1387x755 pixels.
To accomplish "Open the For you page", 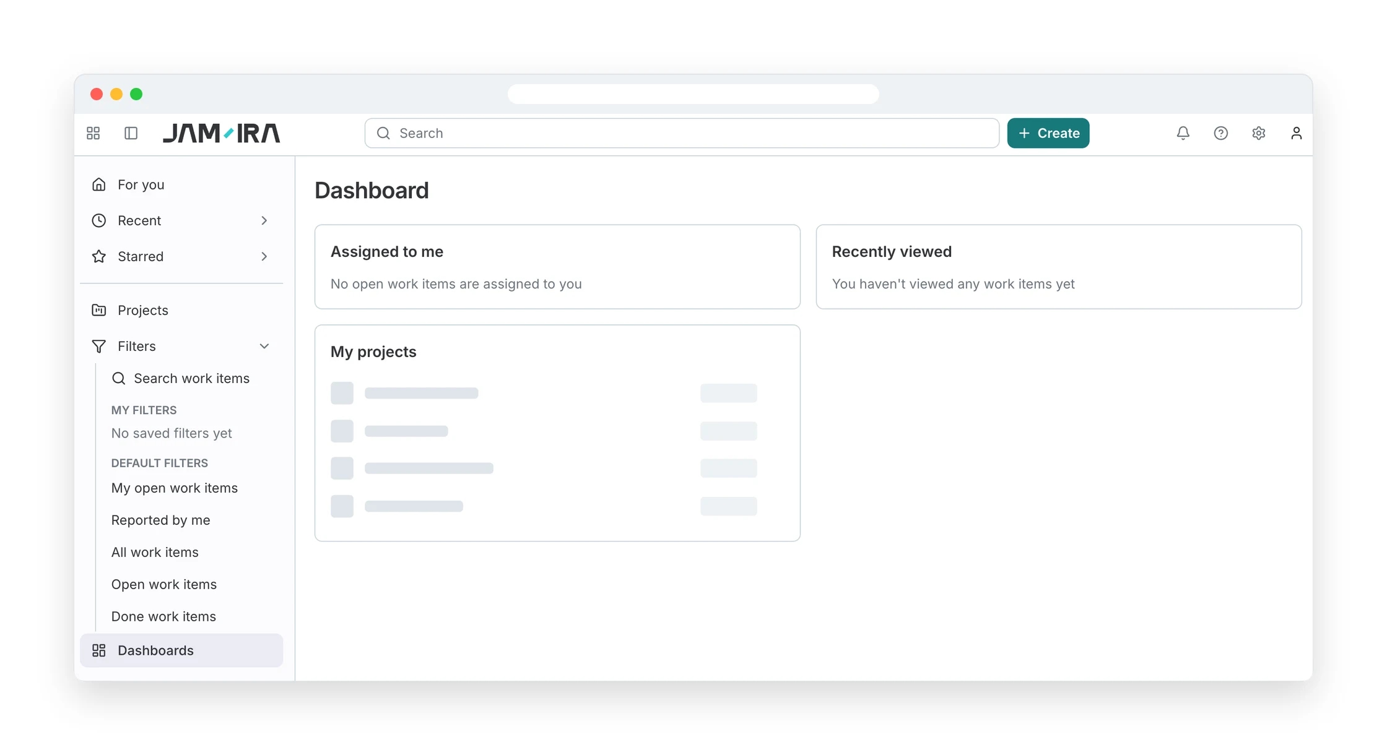I will pyautogui.click(x=181, y=184).
